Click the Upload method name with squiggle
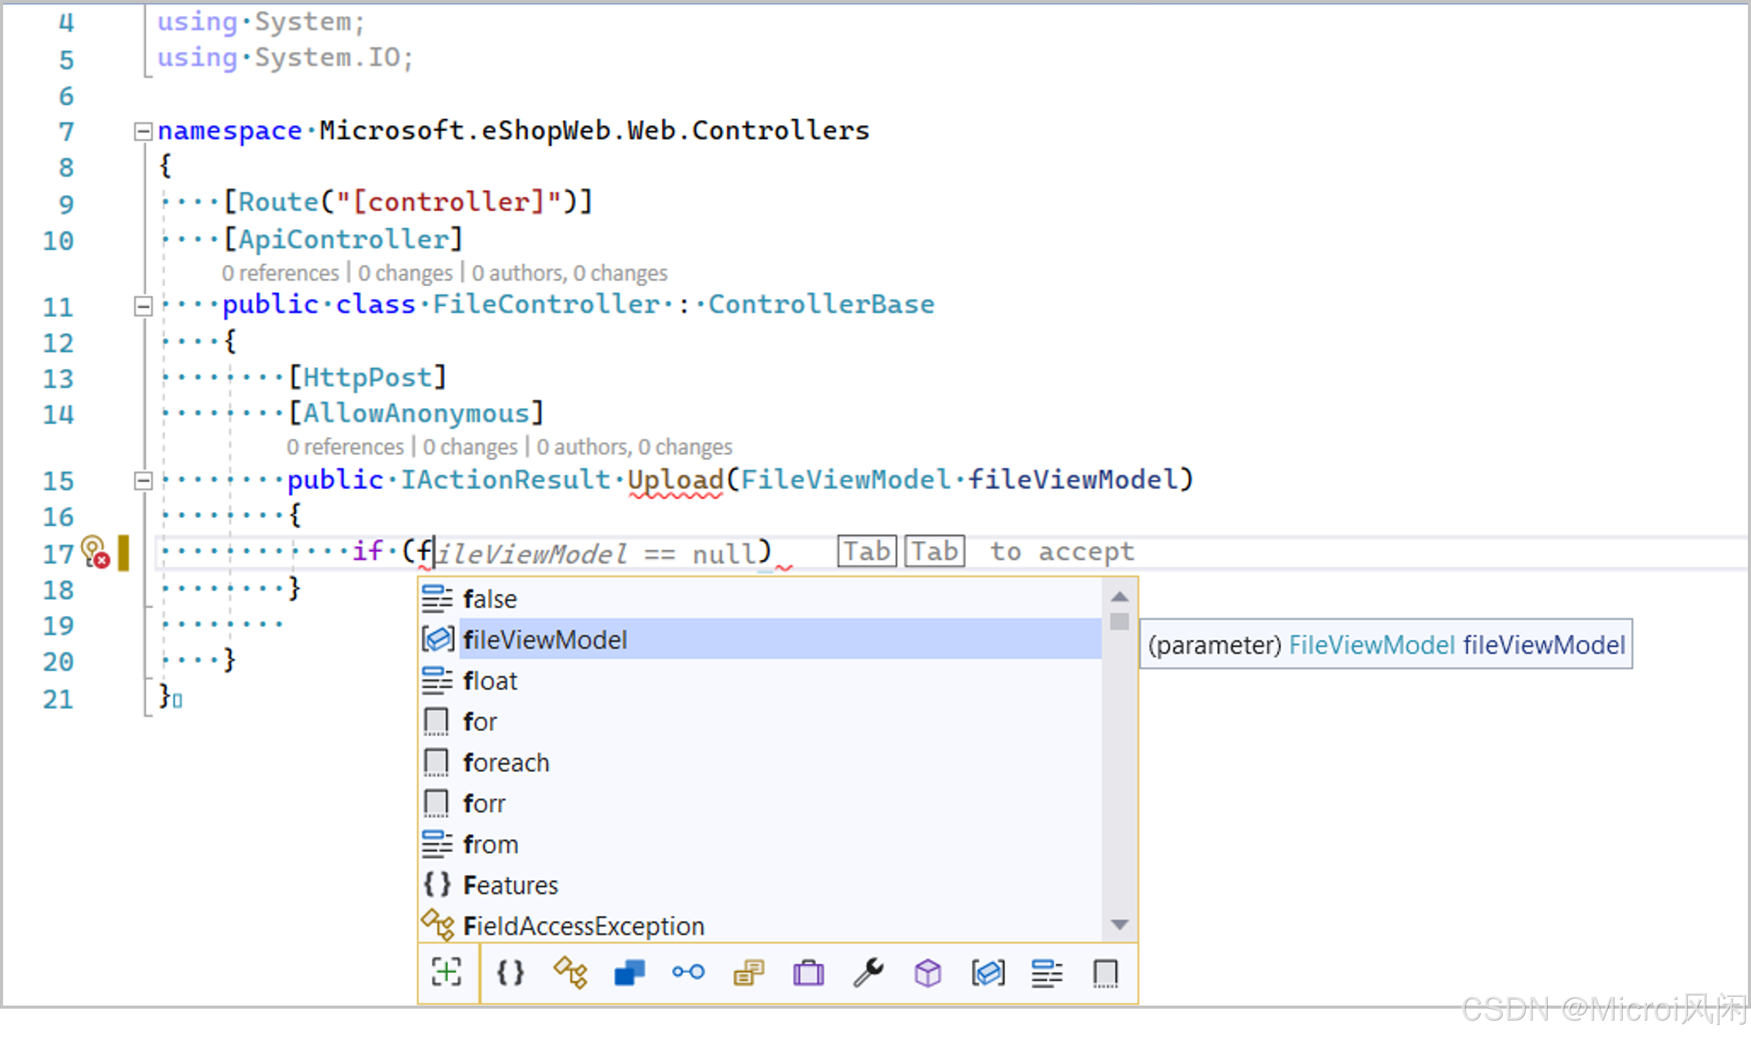 (x=675, y=480)
